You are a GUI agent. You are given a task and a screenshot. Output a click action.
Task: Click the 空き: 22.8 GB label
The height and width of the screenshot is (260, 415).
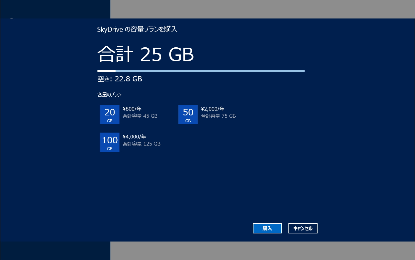[x=120, y=79]
